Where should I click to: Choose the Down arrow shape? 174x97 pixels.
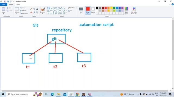point(48,13)
